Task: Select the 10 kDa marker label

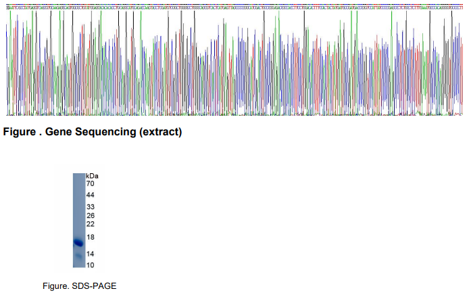Action: pyautogui.click(x=90, y=265)
